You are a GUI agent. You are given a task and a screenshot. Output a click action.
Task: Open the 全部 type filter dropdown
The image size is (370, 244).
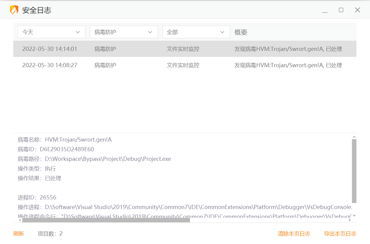[196, 32]
